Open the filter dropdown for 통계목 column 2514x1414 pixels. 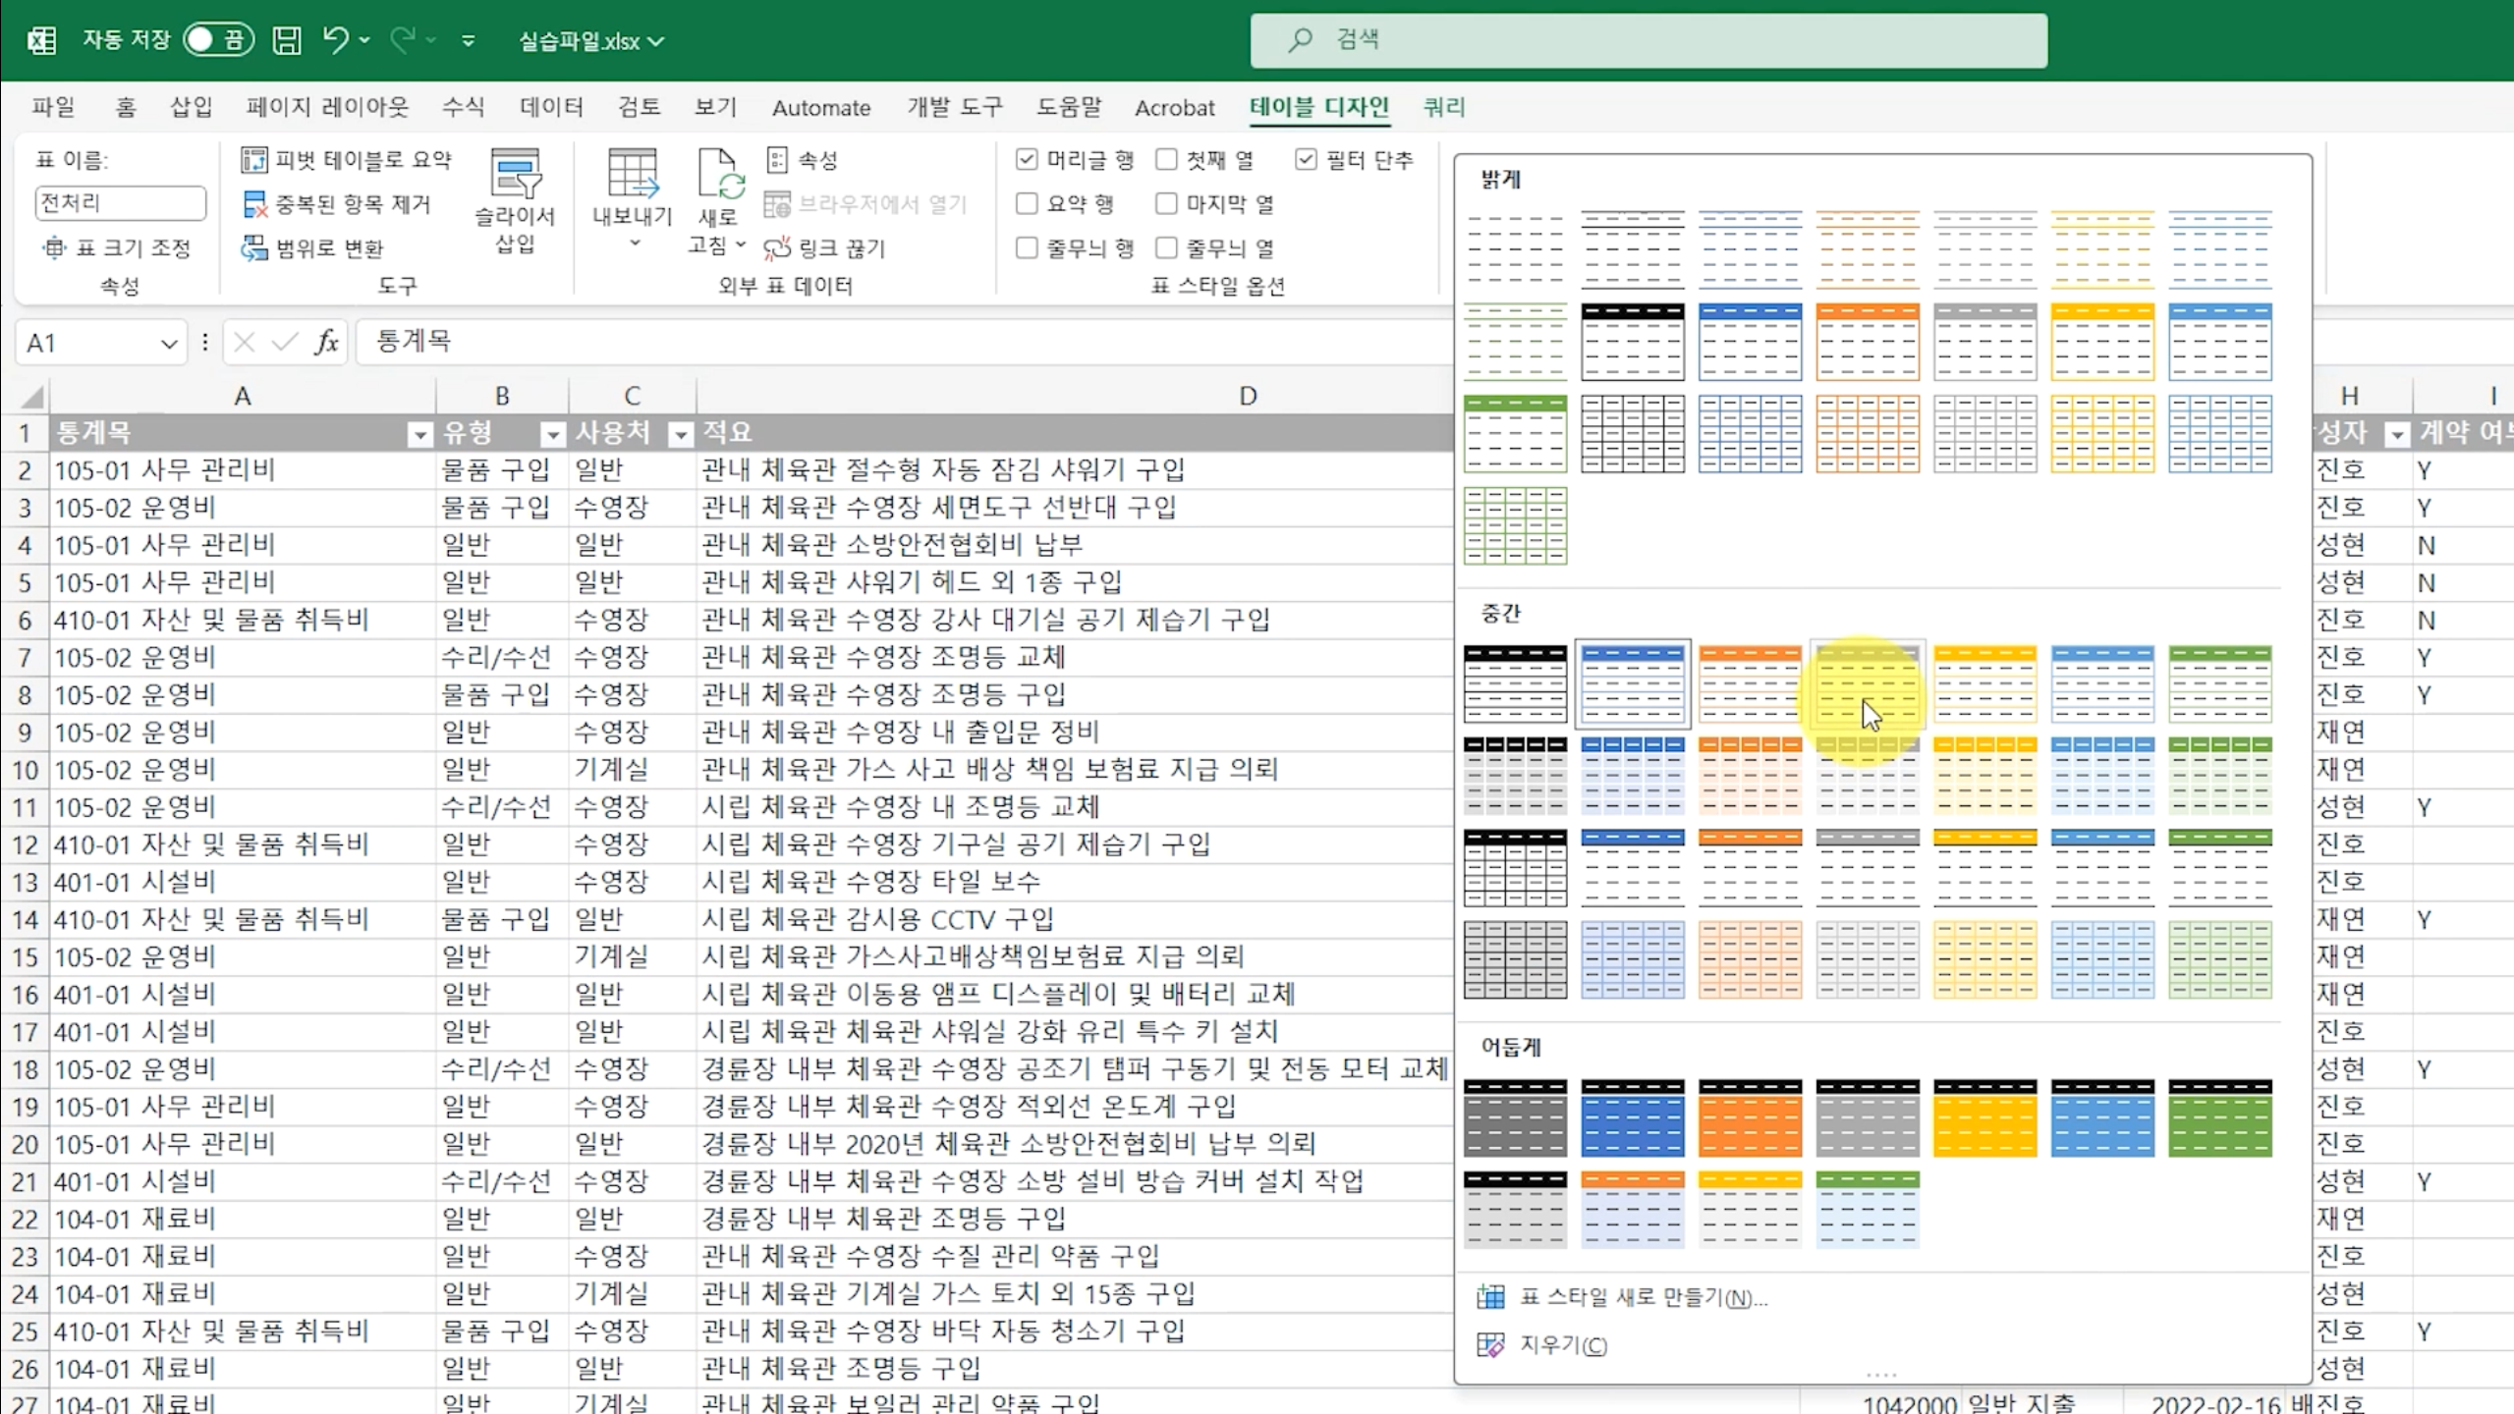click(x=419, y=434)
